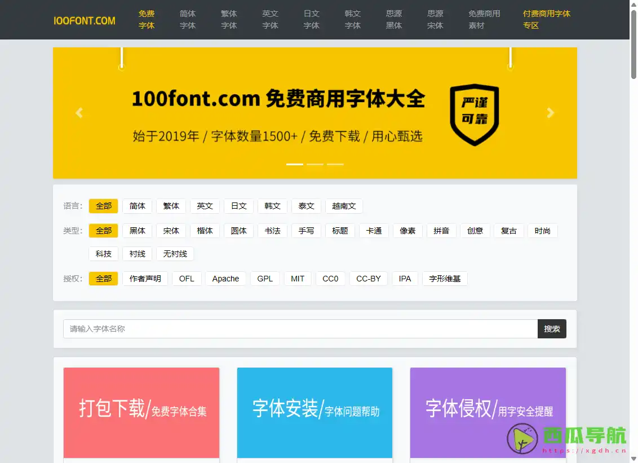Select the second carousel indicator dot
Image resolution: width=638 pixels, height=463 pixels.
coord(314,164)
